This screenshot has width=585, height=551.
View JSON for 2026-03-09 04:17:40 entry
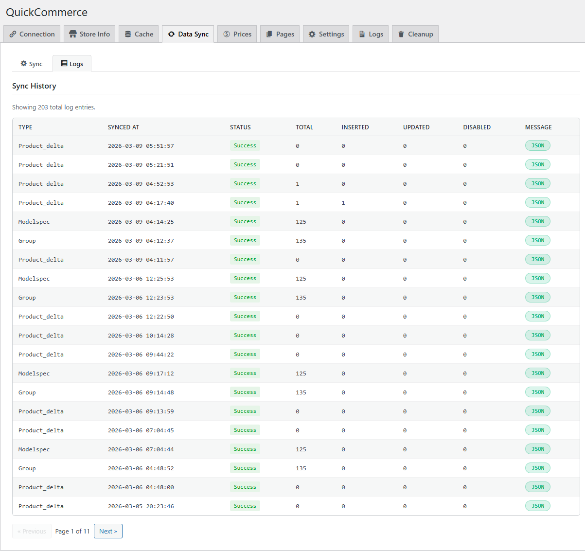pos(538,202)
